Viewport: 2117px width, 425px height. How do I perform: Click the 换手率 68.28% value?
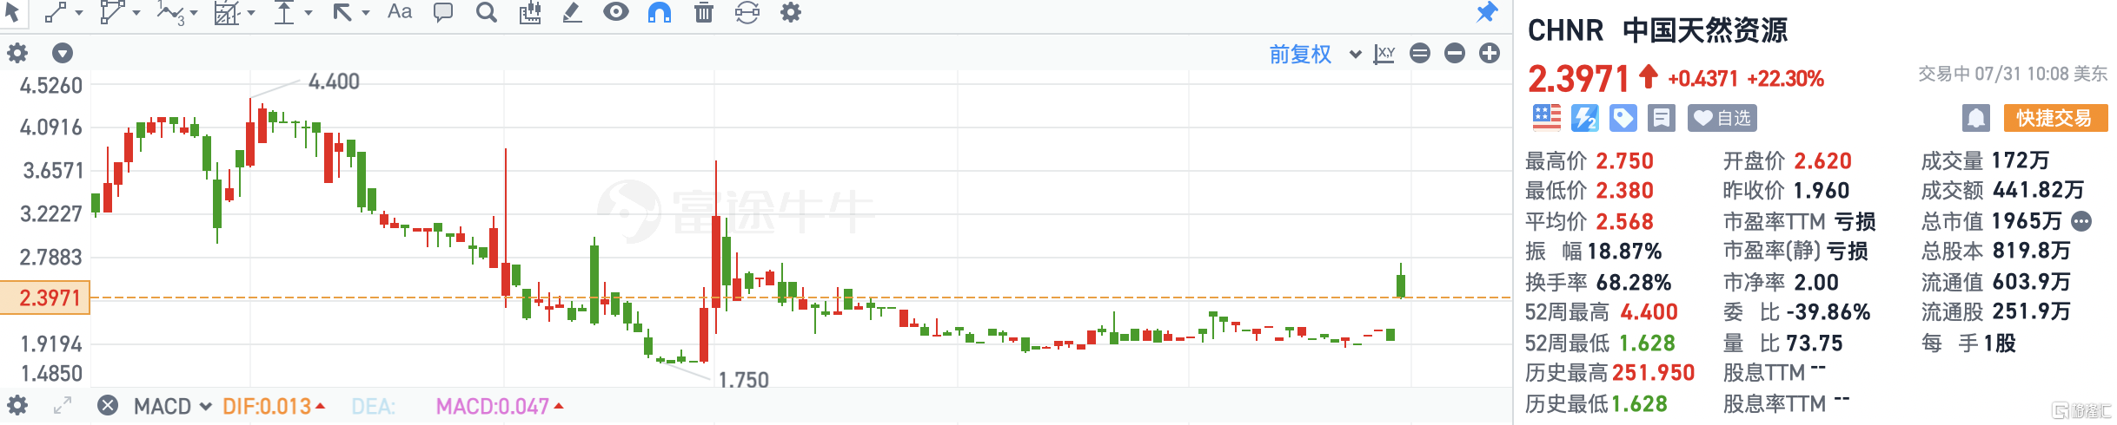pos(1633,282)
